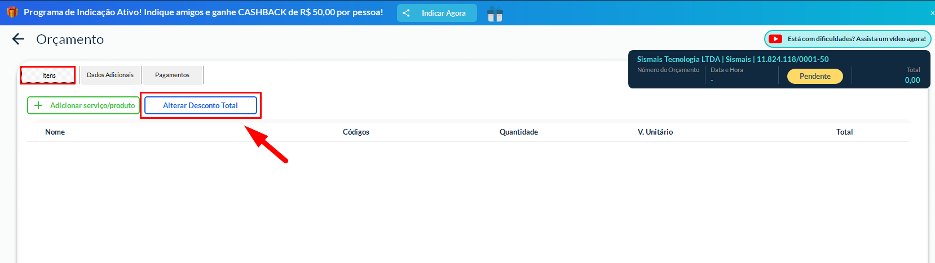Click Adicionar serviço/produto button
The image size is (935, 263).
click(83, 105)
